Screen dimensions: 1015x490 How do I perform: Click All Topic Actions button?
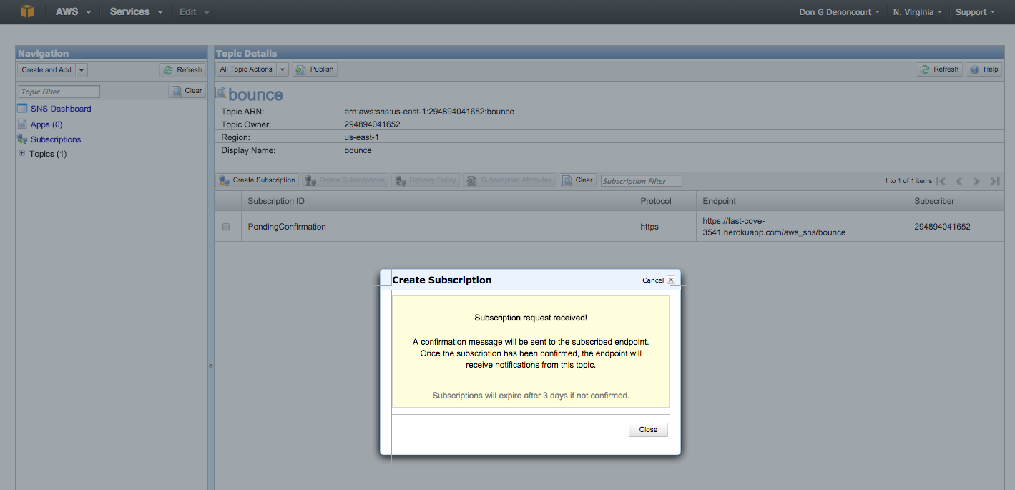[246, 69]
